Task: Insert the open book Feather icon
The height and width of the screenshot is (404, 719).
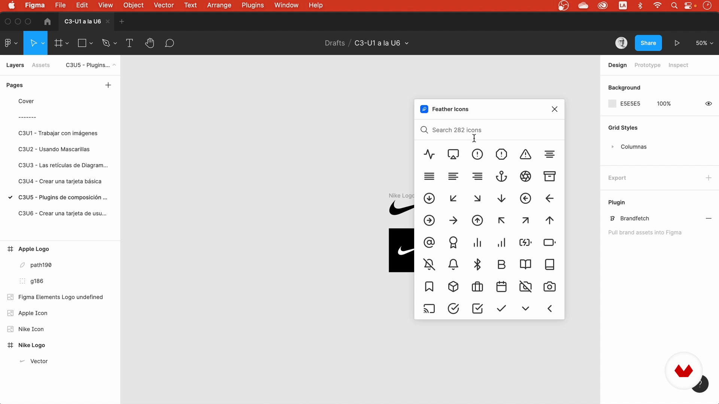Action: tap(525, 264)
